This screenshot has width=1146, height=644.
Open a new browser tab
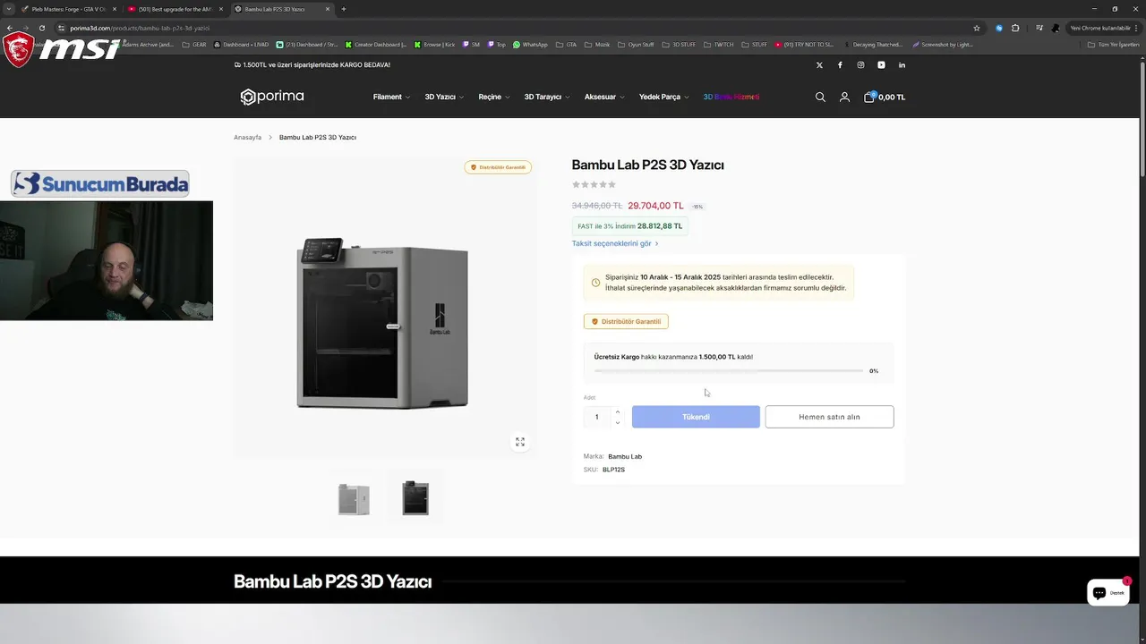(344, 9)
